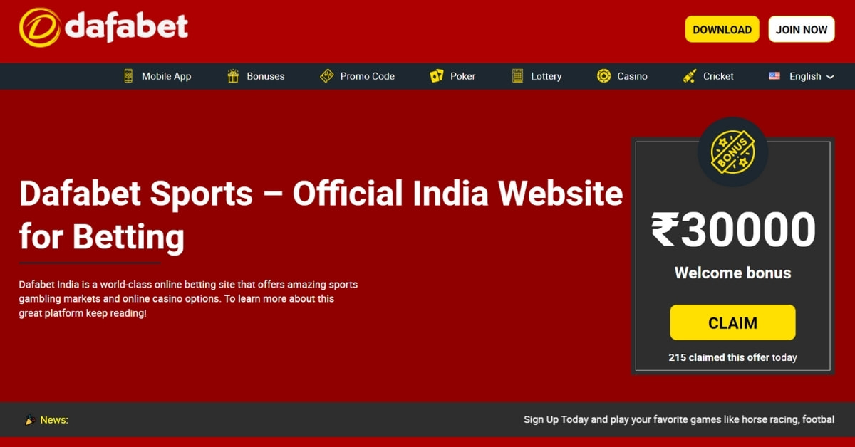Click the Dafabet logo

[x=104, y=27]
